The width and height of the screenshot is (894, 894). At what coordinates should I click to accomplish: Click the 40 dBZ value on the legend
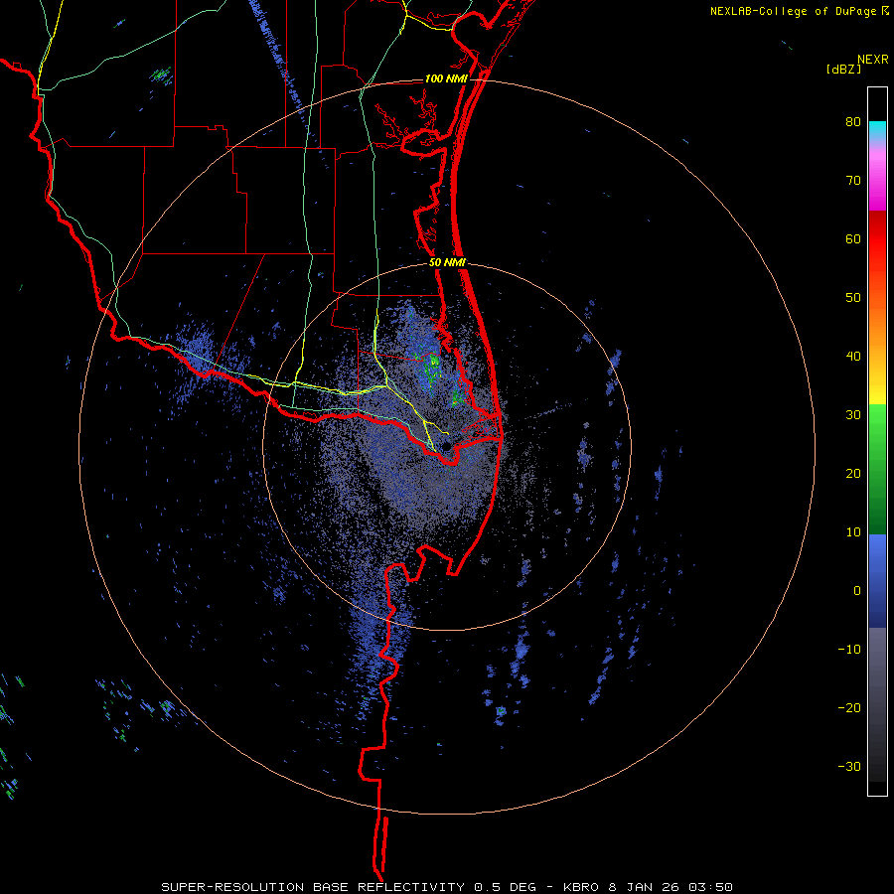pos(853,357)
